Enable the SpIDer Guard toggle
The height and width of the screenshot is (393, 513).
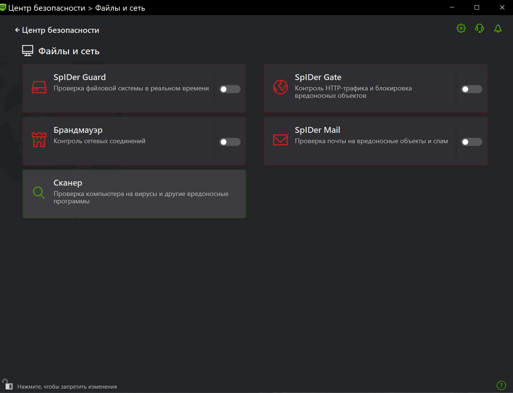pos(230,89)
